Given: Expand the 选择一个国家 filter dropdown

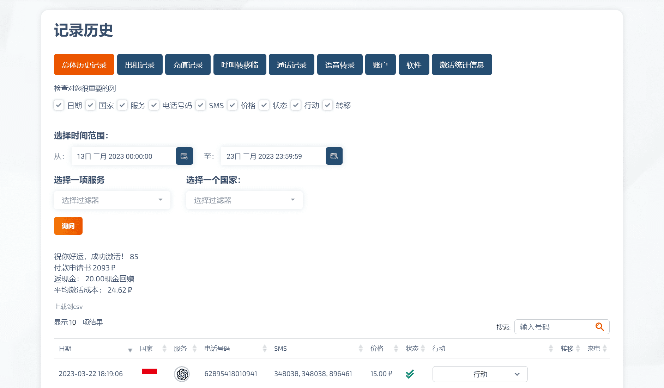Looking at the screenshot, I should tap(244, 200).
